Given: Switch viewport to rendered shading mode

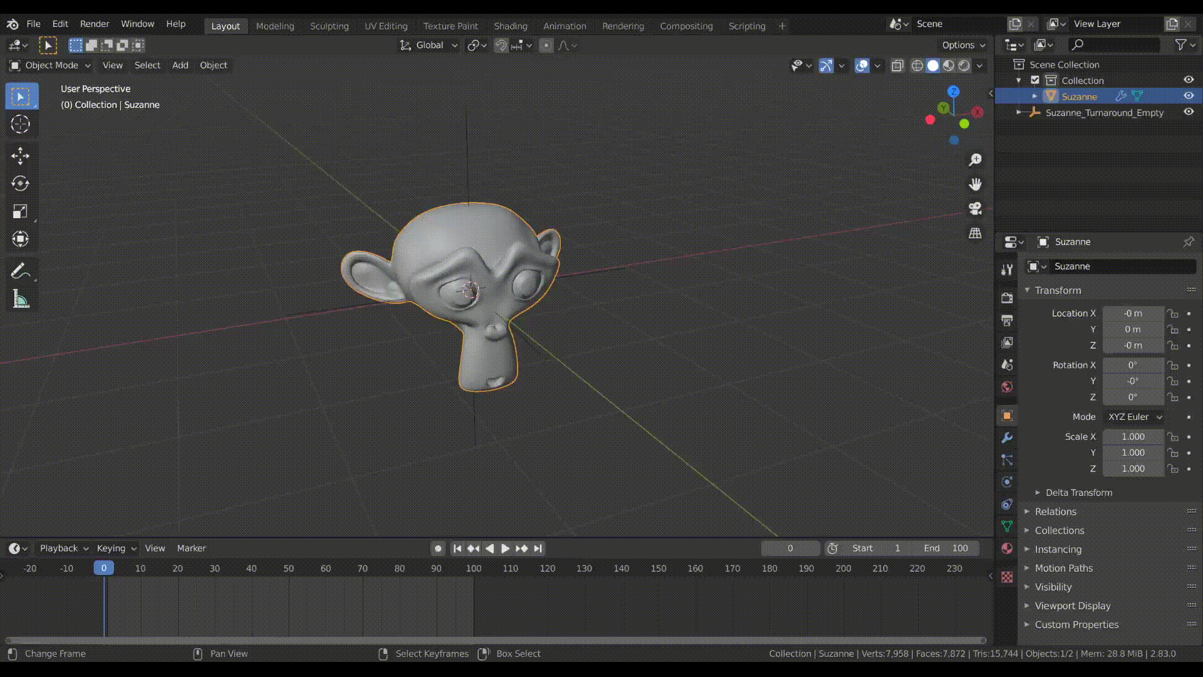Looking at the screenshot, I should click(964, 65).
